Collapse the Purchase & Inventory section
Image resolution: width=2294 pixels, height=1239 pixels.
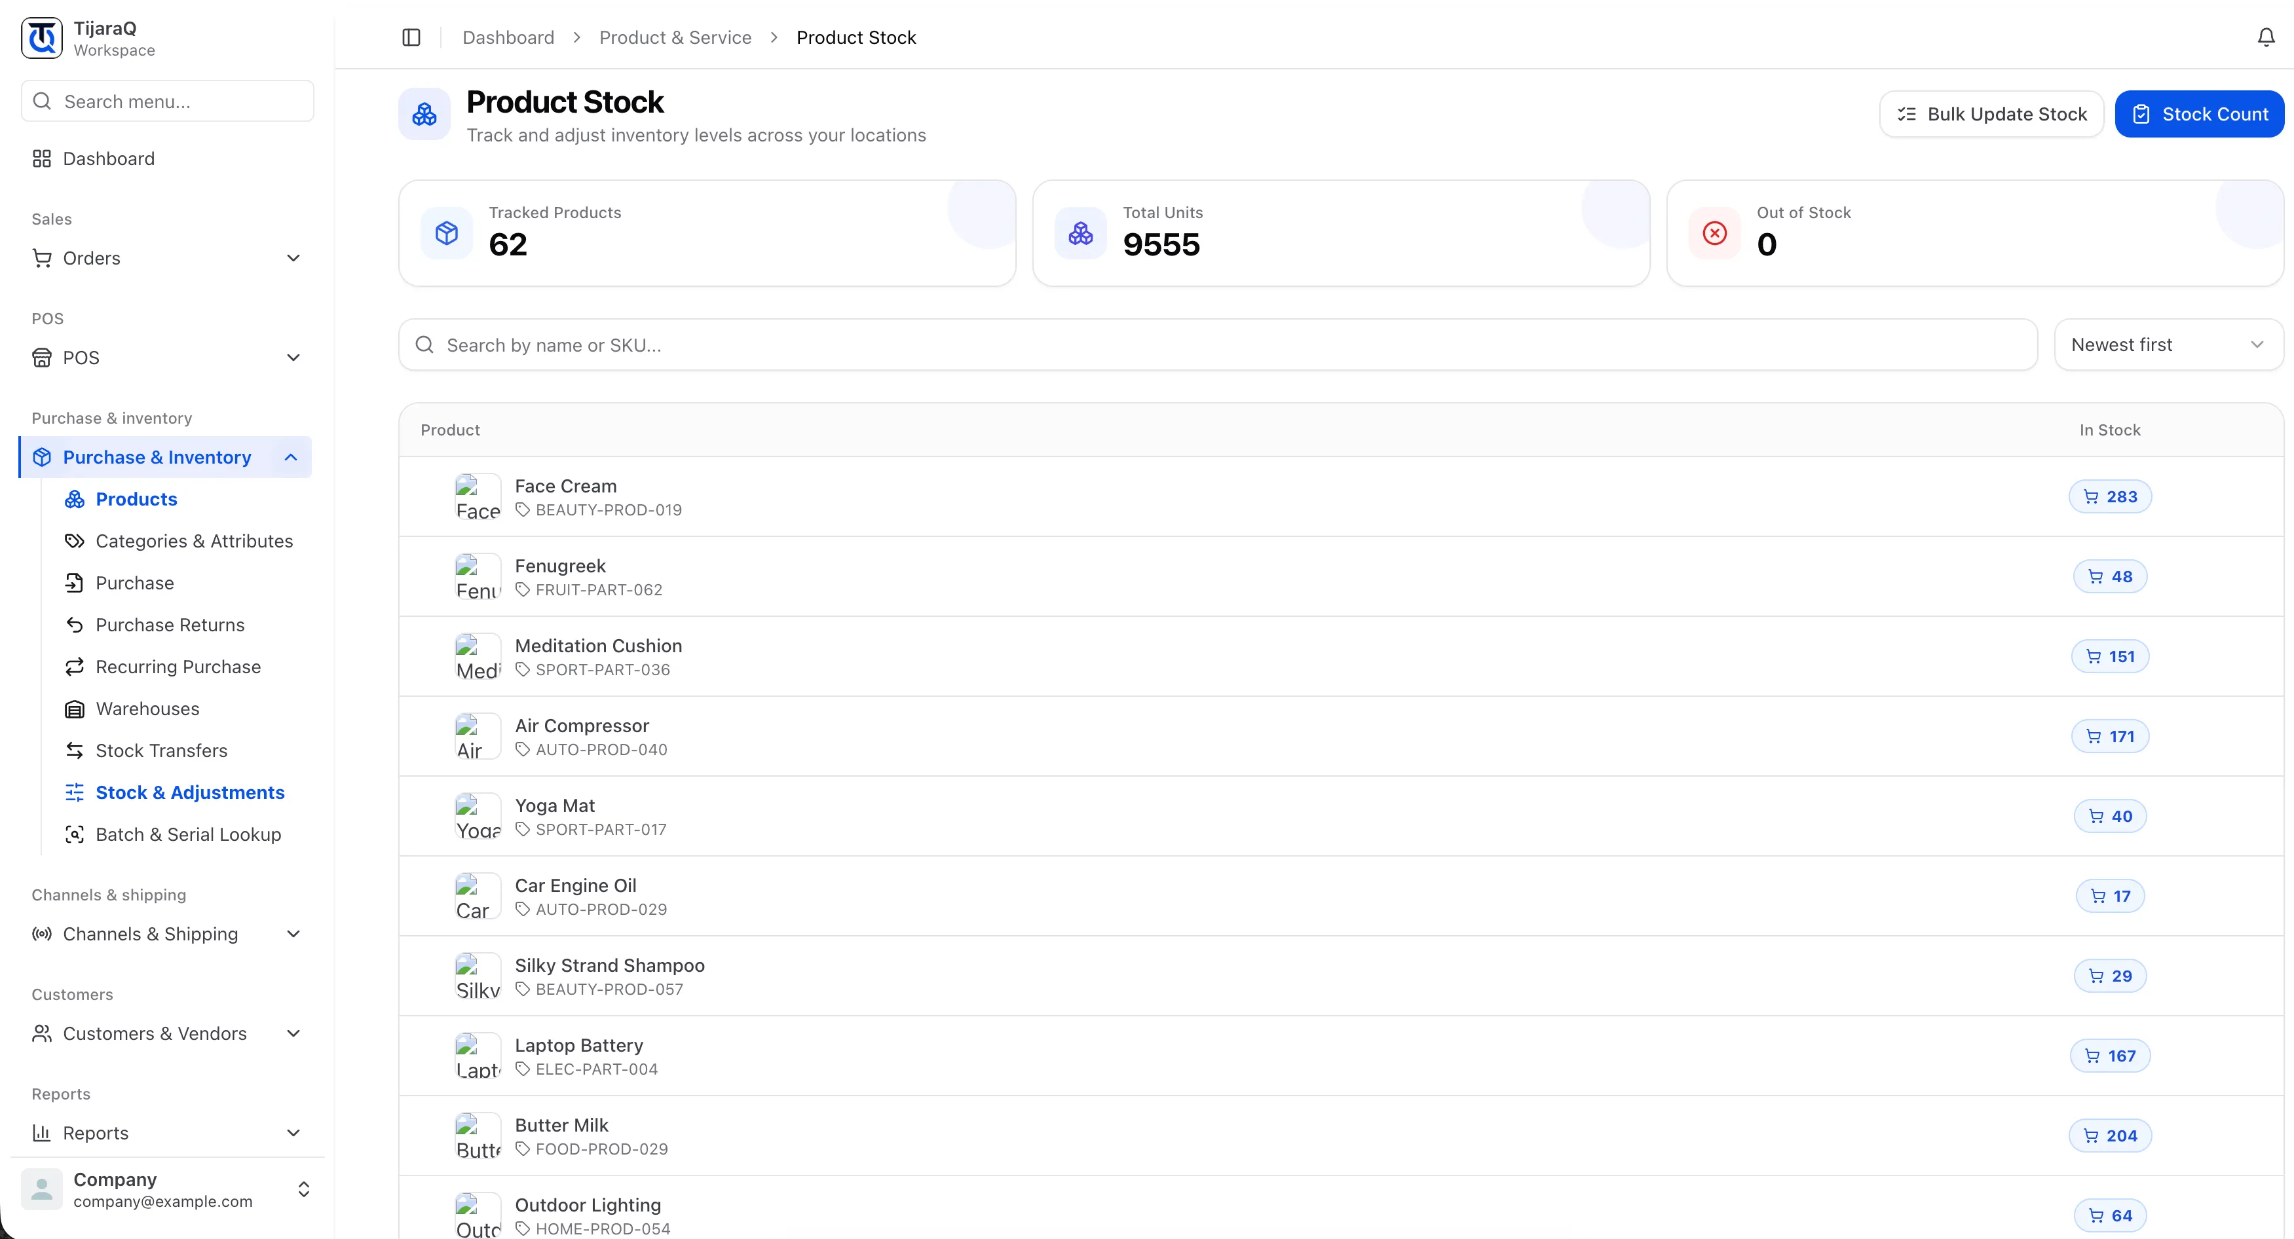coord(290,458)
